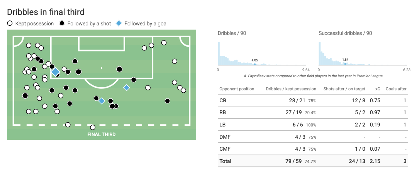Click the 1.84 marker on Successful dribbles histogram
417x173 pixels.
click(x=345, y=64)
